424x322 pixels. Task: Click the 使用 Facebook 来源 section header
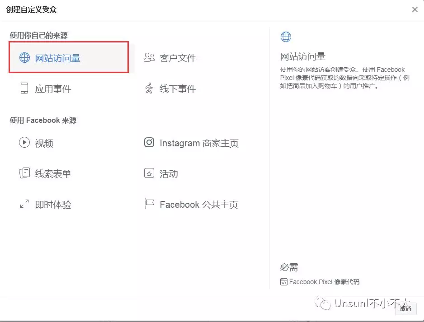click(x=43, y=120)
